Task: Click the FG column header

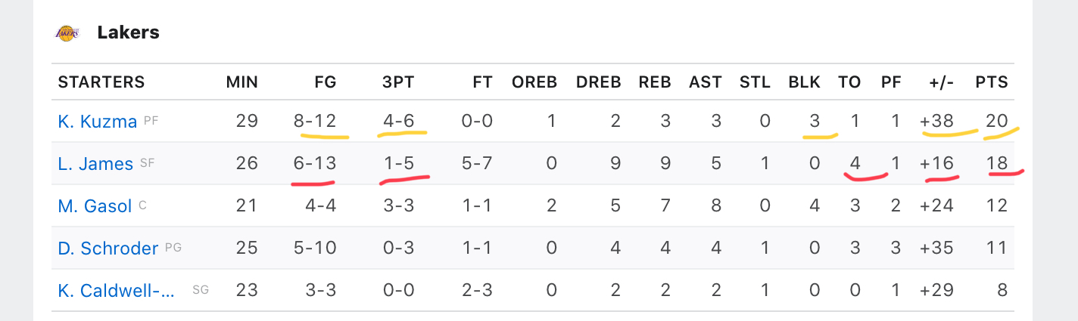Action: [326, 82]
